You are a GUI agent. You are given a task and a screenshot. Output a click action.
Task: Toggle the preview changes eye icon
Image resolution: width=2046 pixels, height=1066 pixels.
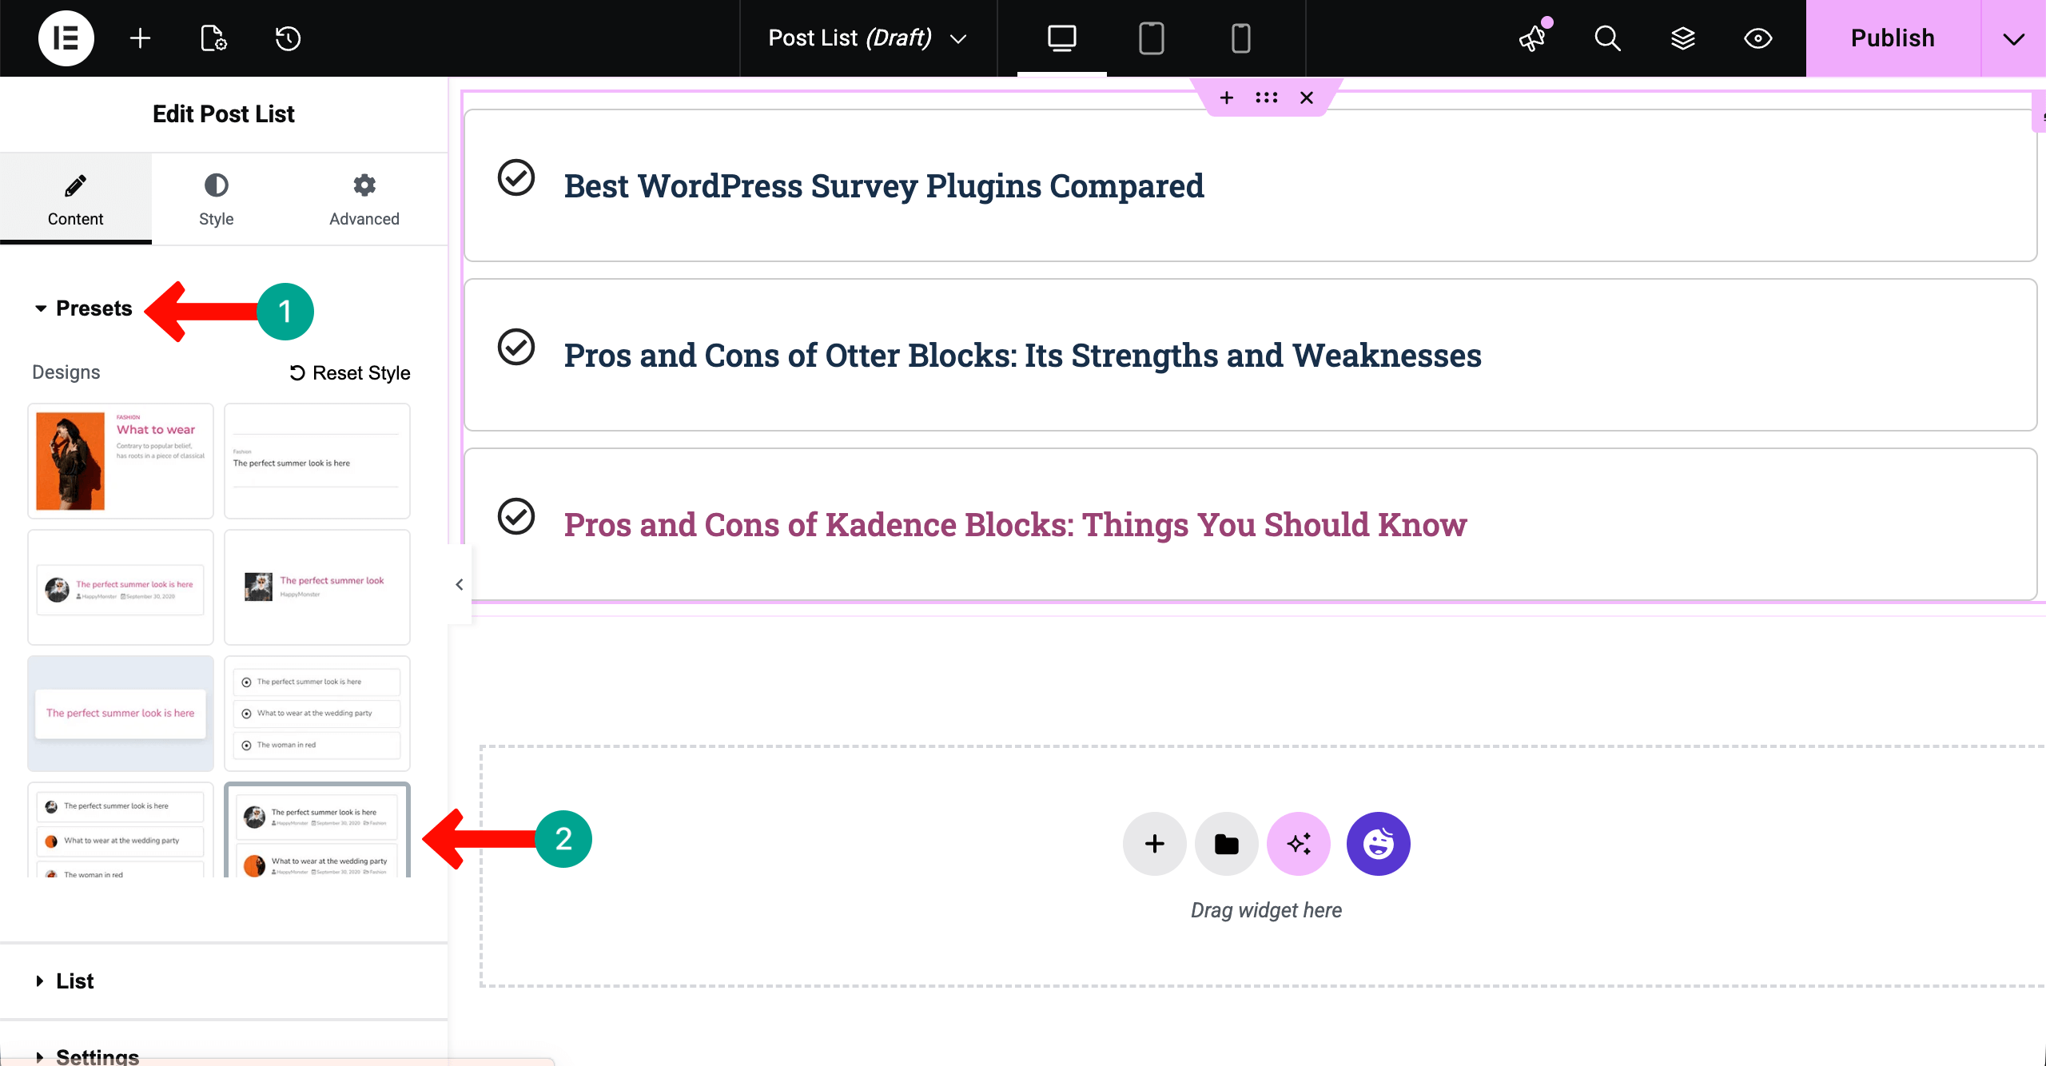pos(1757,38)
